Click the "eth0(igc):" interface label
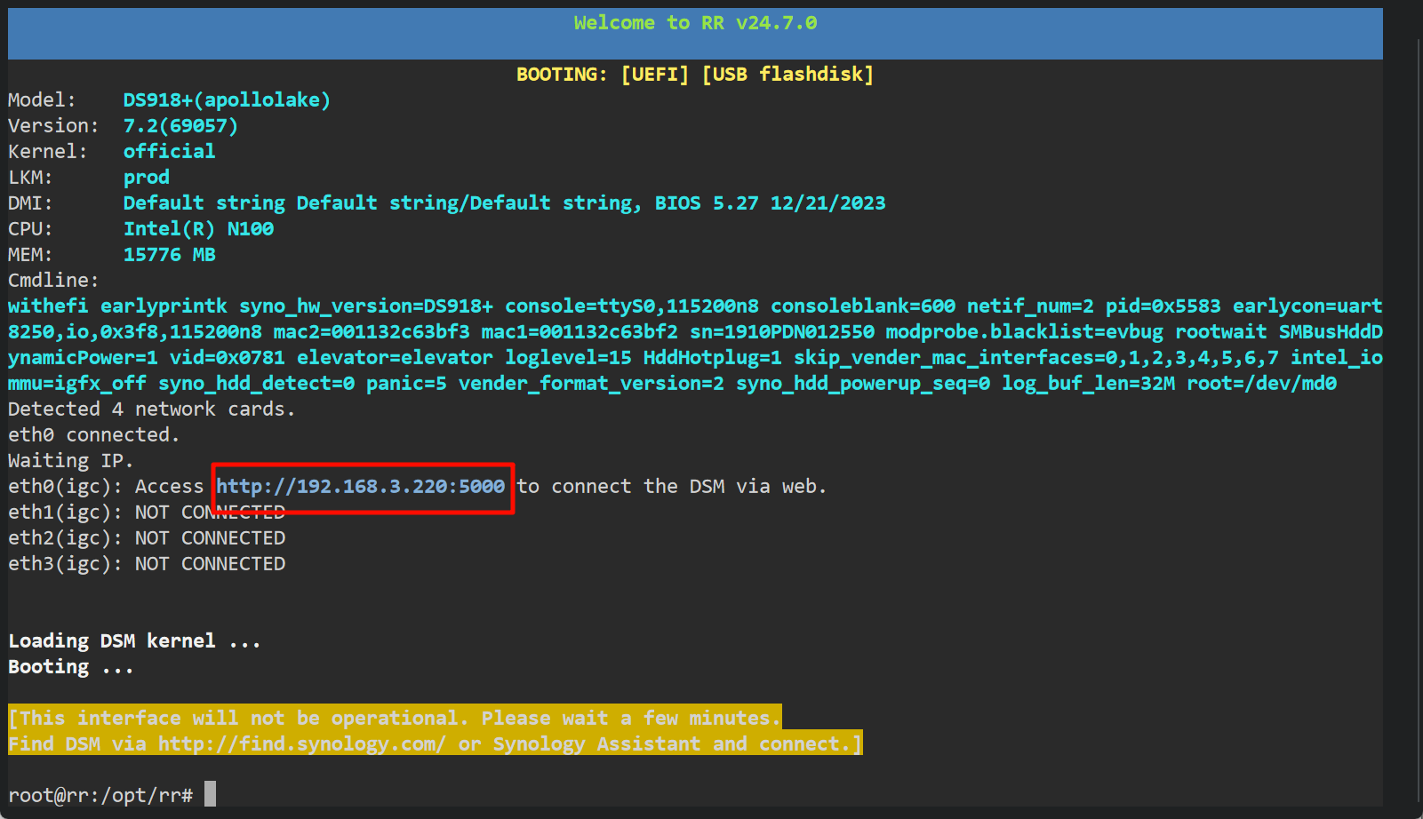 65,487
